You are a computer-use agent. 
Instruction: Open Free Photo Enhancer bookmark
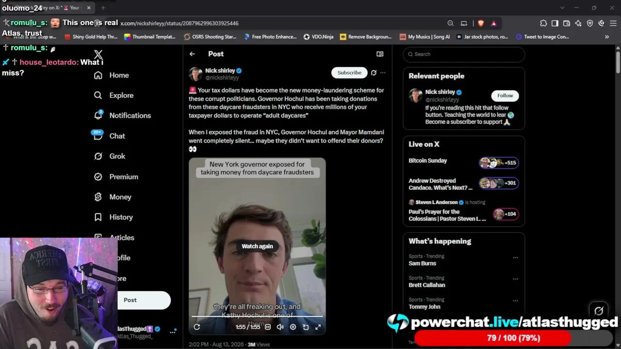click(270, 37)
